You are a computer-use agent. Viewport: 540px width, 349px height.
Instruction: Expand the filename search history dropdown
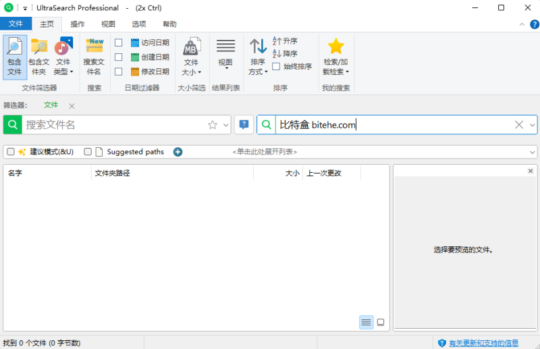tap(226, 125)
